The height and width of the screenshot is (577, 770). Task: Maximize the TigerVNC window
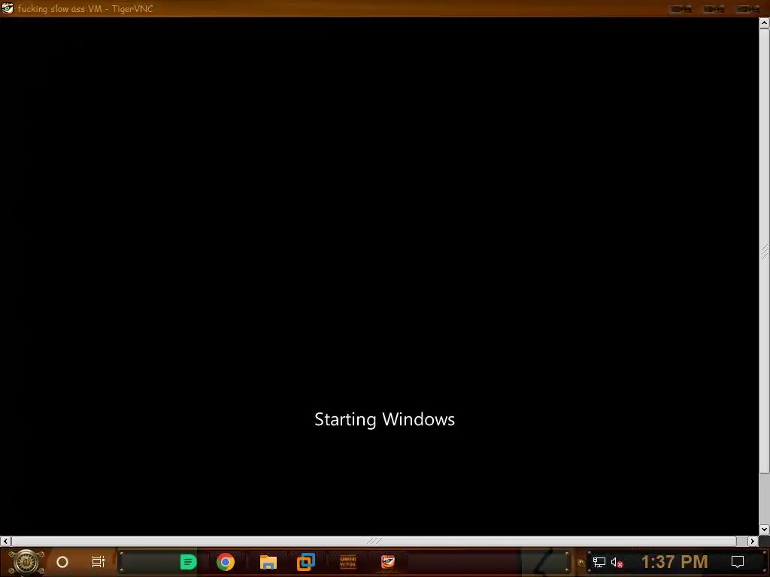tap(714, 9)
